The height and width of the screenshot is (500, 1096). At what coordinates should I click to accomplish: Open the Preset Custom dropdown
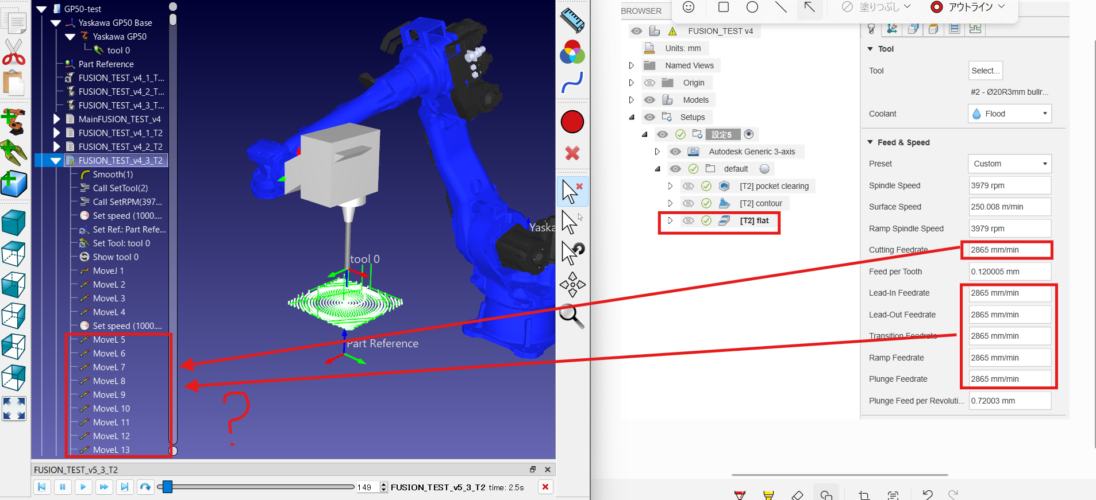pyautogui.click(x=1009, y=164)
